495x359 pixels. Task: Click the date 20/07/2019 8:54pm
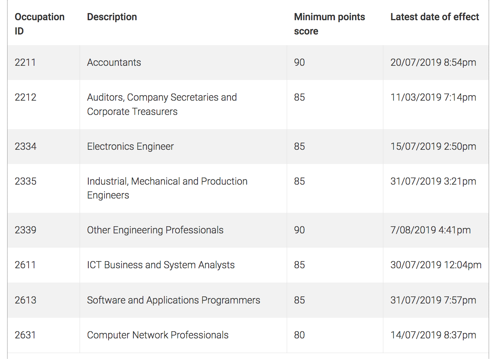click(x=433, y=63)
